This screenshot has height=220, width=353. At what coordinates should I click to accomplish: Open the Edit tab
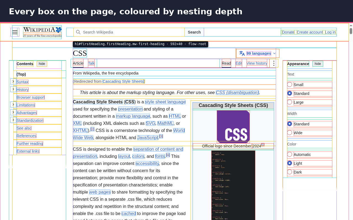tap(239, 63)
